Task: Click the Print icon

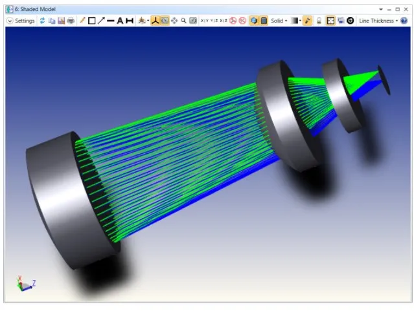Action: click(70, 21)
